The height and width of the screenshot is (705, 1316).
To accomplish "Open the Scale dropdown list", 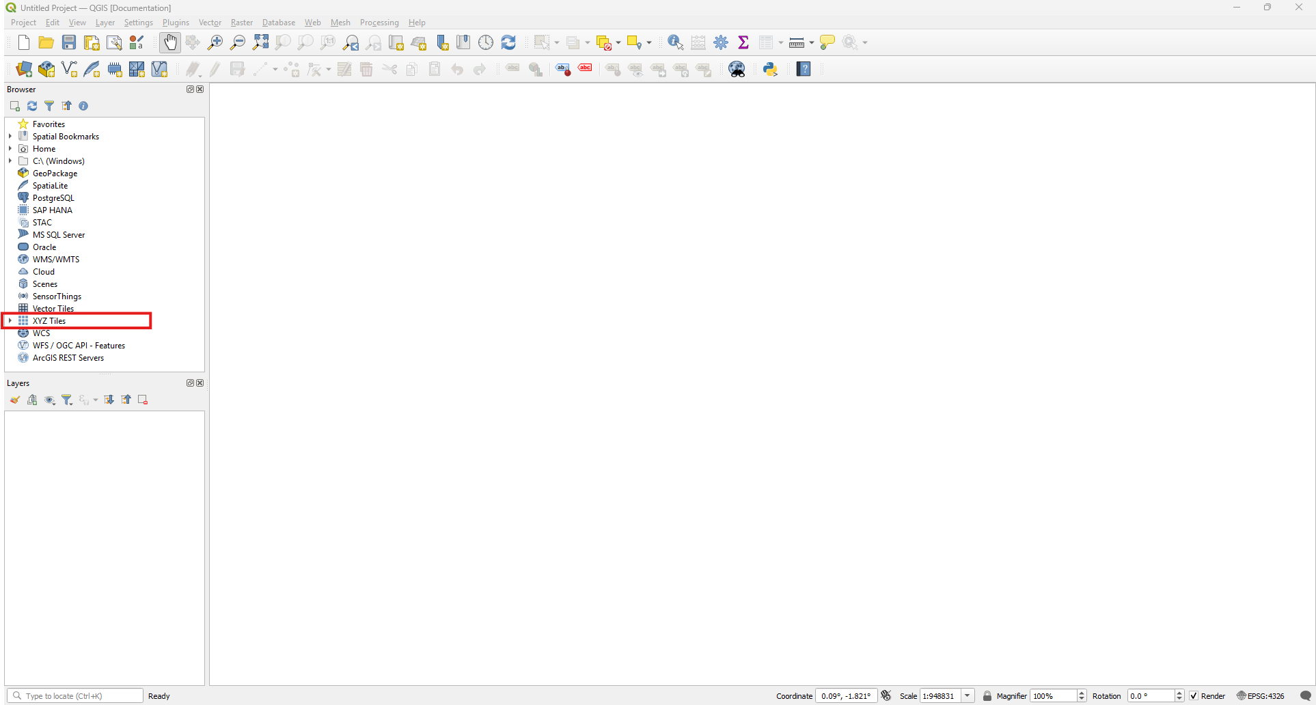I will tap(968, 695).
